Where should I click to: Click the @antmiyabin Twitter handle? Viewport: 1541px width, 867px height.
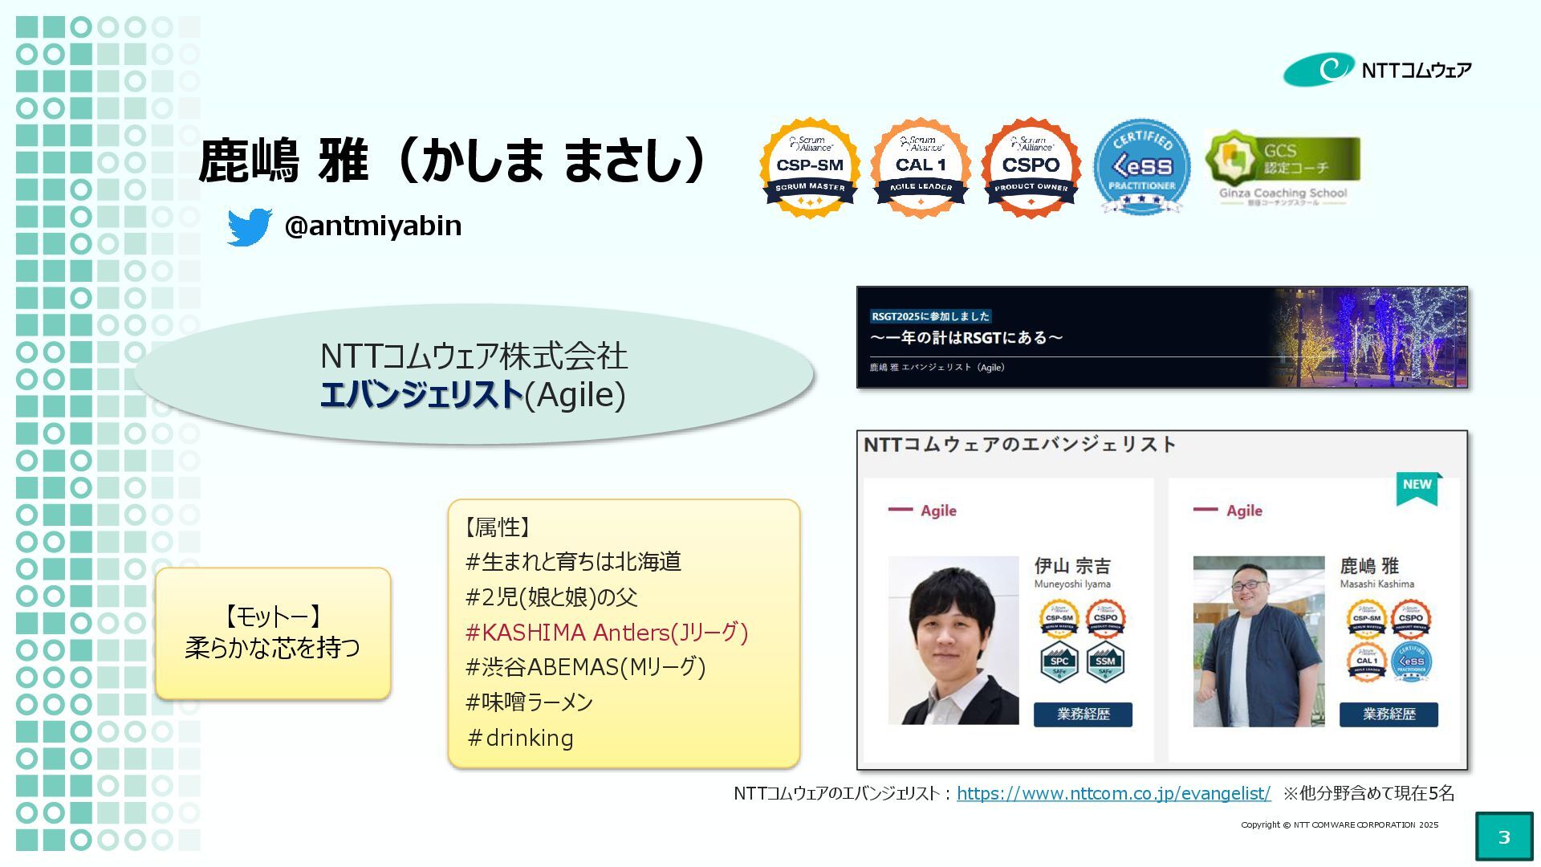coord(373,226)
